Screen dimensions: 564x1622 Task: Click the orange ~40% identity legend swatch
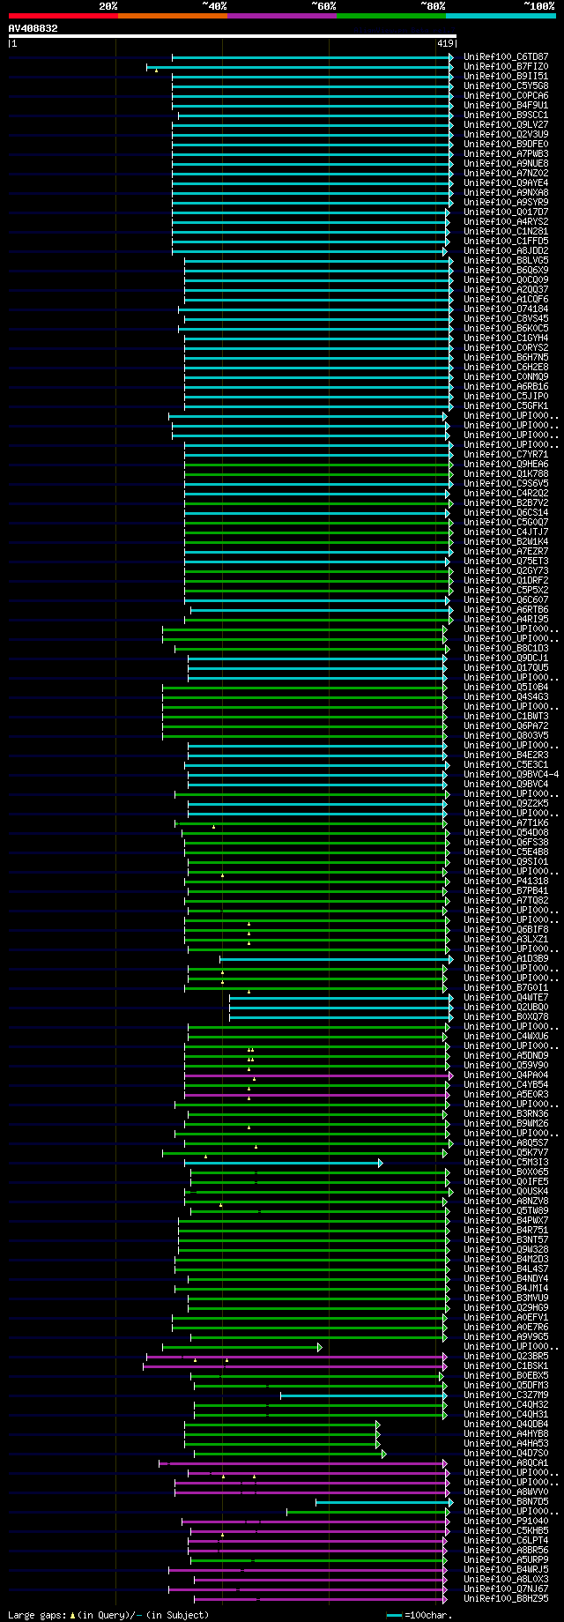172,16
